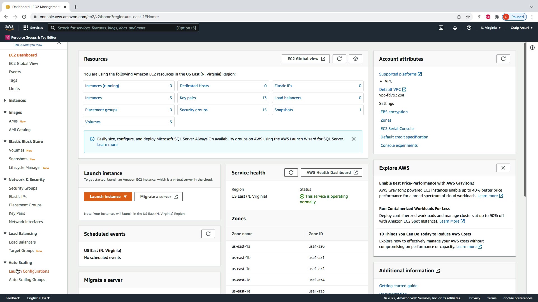This screenshot has height=302, width=538.
Task: Open Security Groups in the sidebar
Action: pyautogui.click(x=23, y=188)
